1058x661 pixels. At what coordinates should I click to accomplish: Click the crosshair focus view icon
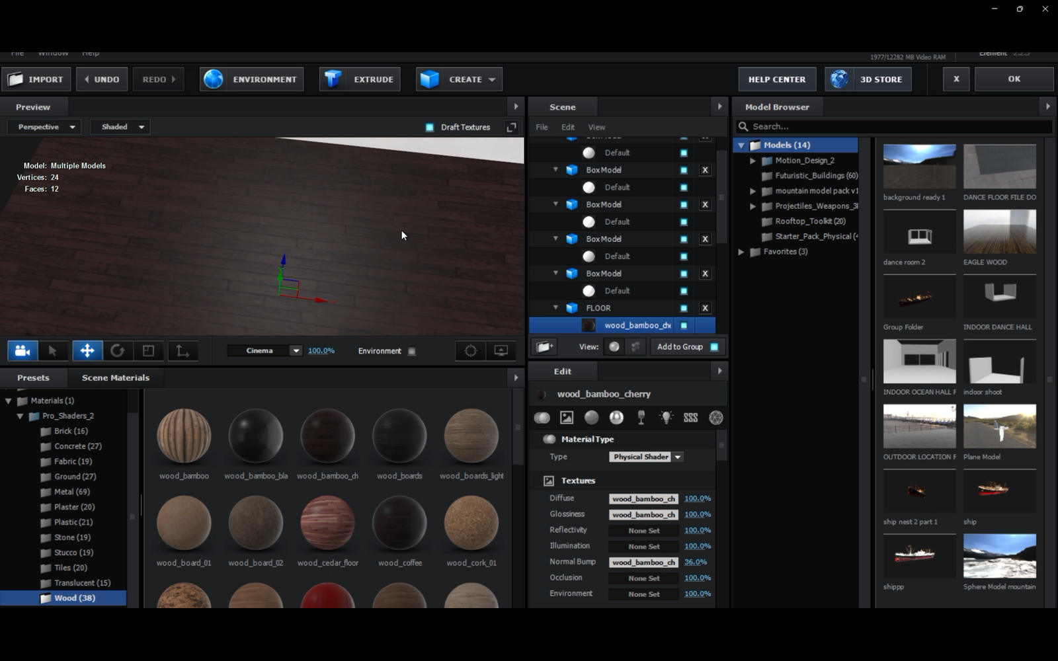471,351
